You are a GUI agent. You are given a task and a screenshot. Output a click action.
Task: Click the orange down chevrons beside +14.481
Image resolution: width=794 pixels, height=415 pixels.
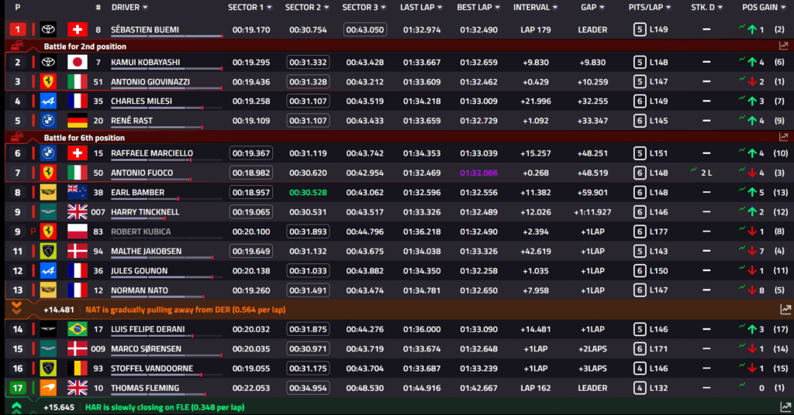(17, 308)
